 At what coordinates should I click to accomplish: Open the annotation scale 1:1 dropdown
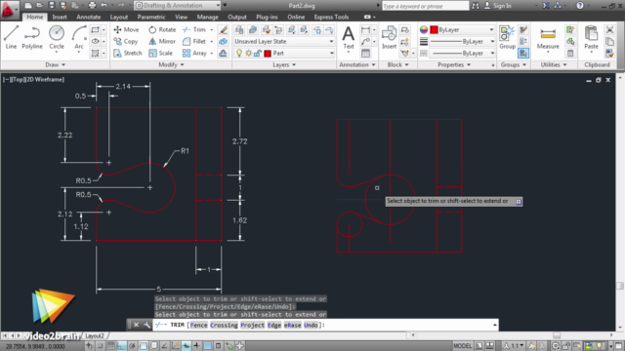[x=514, y=346]
